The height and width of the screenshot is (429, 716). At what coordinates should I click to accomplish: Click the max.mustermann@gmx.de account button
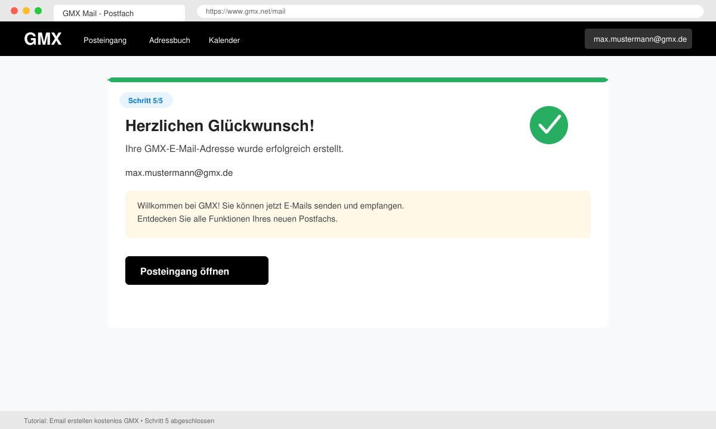[638, 39]
